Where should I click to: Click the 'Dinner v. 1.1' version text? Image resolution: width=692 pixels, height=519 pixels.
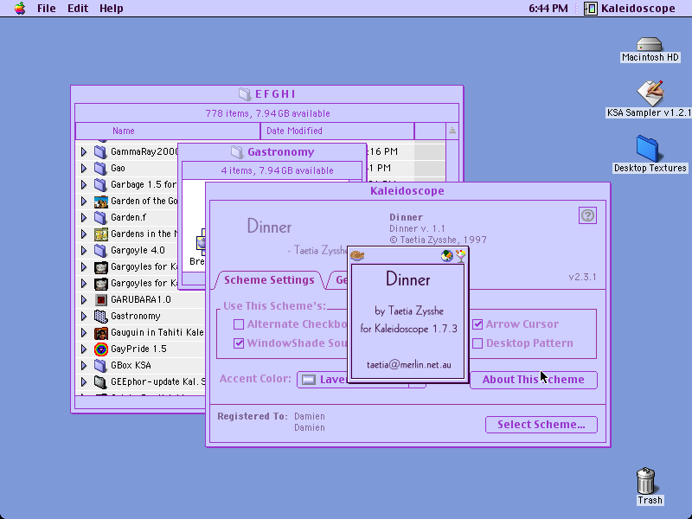click(417, 228)
